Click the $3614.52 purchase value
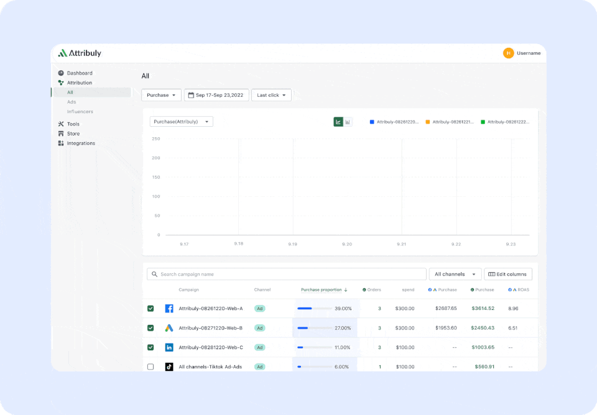 click(483, 309)
